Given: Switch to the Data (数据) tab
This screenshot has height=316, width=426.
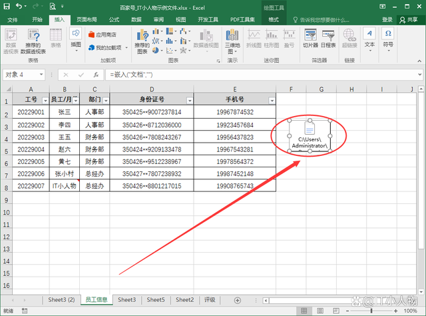Looking at the screenshot, I should pyautogui.click(x=136, y=19).
